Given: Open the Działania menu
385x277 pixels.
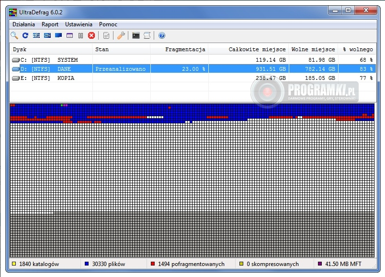Looking at the screenshot, I should pos(23,24).
